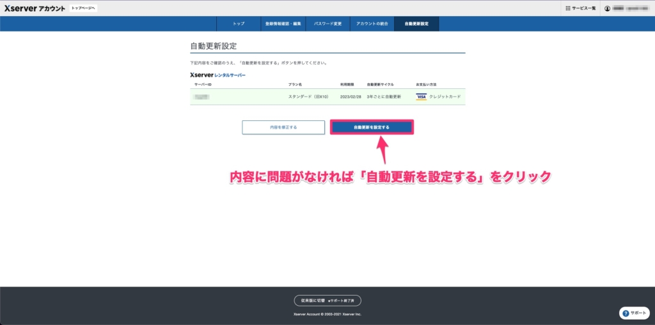
Task: Click the VISA card icon
Action: (421, 97)
